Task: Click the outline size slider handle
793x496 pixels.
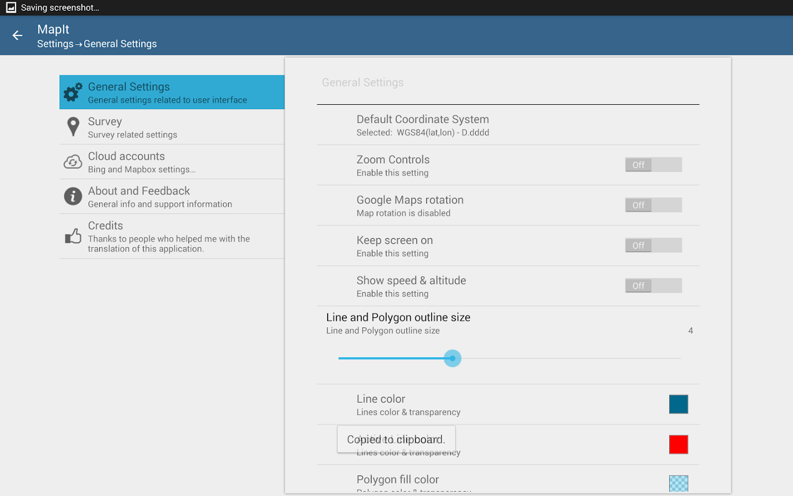Action: 452,358
